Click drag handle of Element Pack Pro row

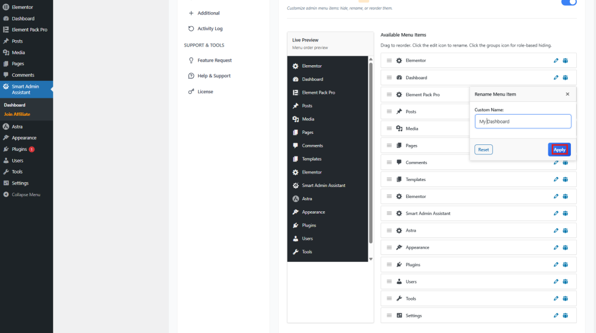pyautogui.click(x=389, y=95)
